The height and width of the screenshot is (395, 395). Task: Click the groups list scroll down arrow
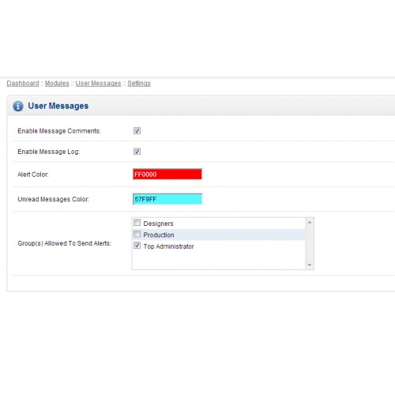pos(310,265)
